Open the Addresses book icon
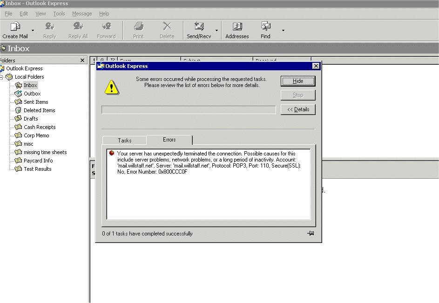The height and width of the screenshot is (303, 439). 237,27
